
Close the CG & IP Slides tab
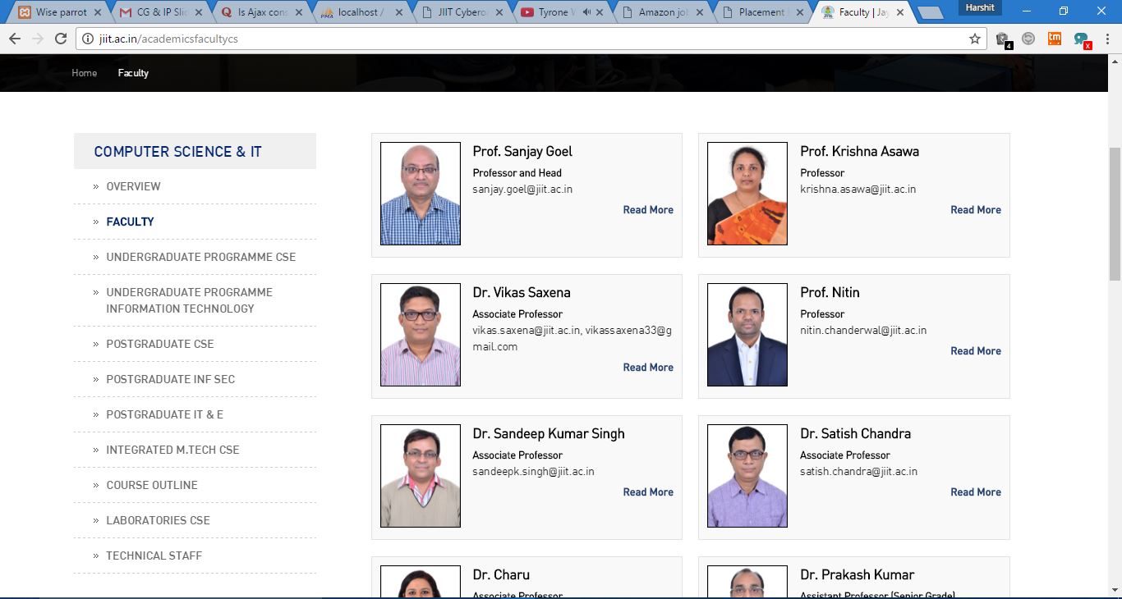coord(199,12)
